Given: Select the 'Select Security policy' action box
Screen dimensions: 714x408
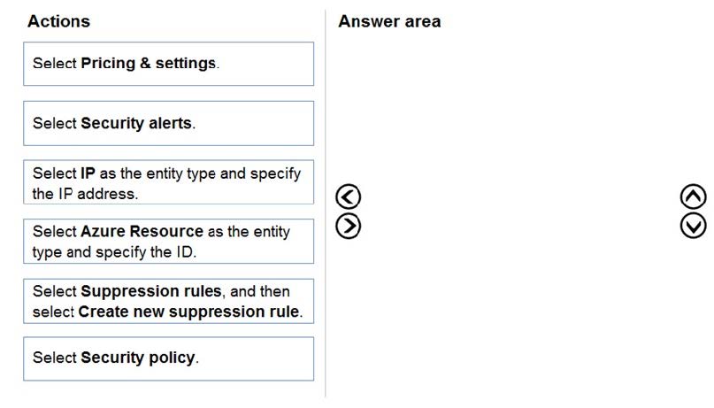Looking at the screenshot, I should [x=168, y=358].
